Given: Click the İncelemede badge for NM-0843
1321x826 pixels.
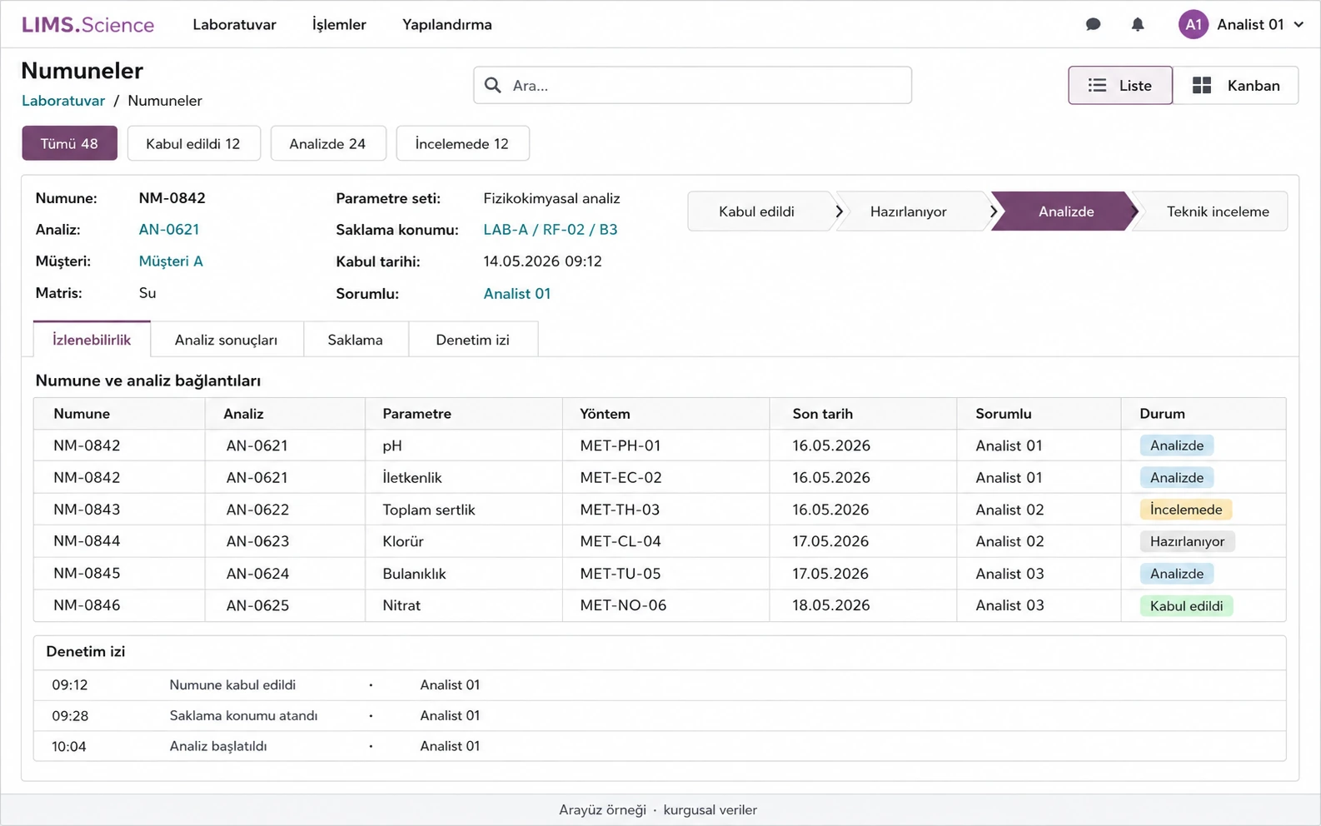Looking at the screenshot, I should tap(1186, 510).
